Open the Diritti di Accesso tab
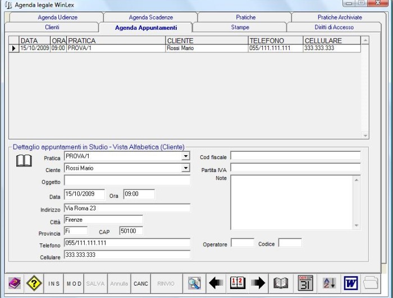 (334, 27)
